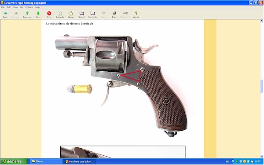
Task: Click the 16:52 clock in the taskbar
Action: 258,161
